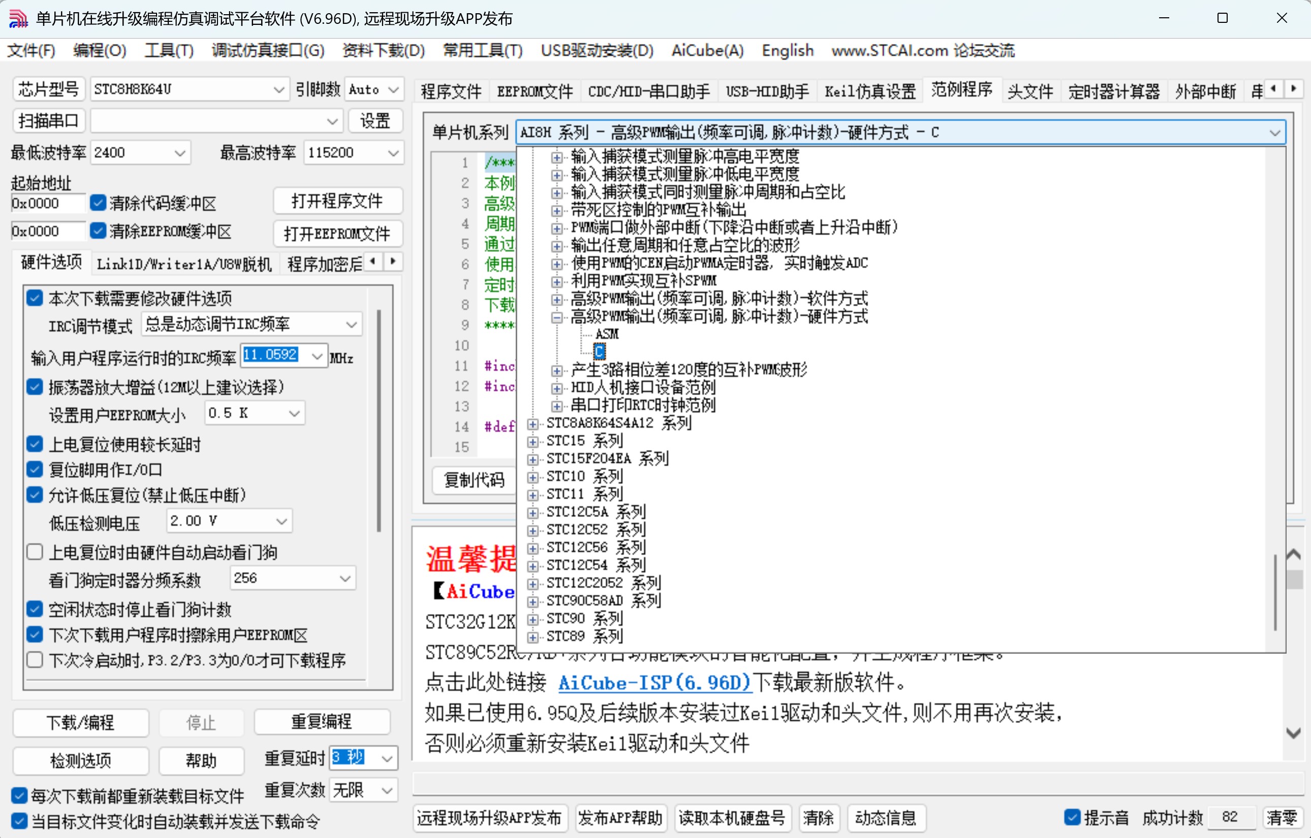Screen dimensions: 1311x838
Task: Click the app logo icon in the title bar
Action: pos(18,18)
